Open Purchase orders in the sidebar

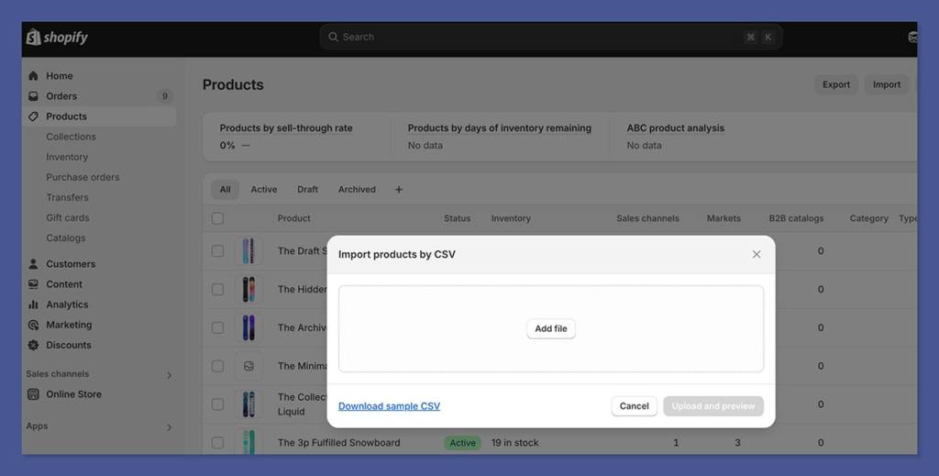(x=83, y=177)
